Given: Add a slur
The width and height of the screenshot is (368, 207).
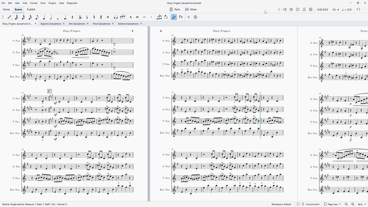Looking at the screenshot, I should [122, 17].
